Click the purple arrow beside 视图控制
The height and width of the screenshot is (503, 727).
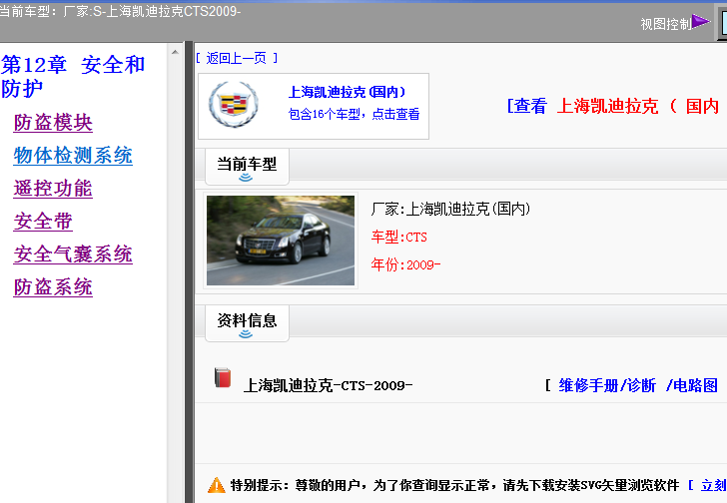click(701, 22)
